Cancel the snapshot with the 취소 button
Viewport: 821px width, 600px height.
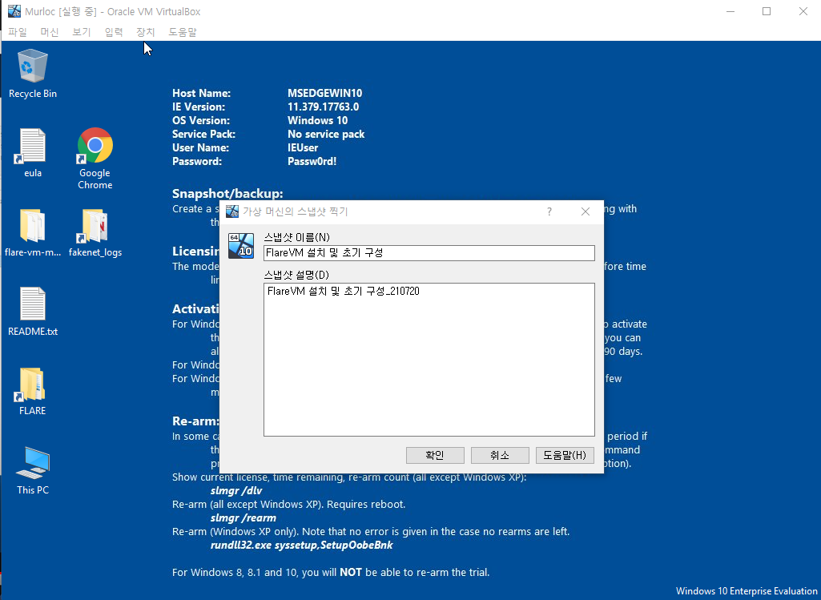coord(500,455)
